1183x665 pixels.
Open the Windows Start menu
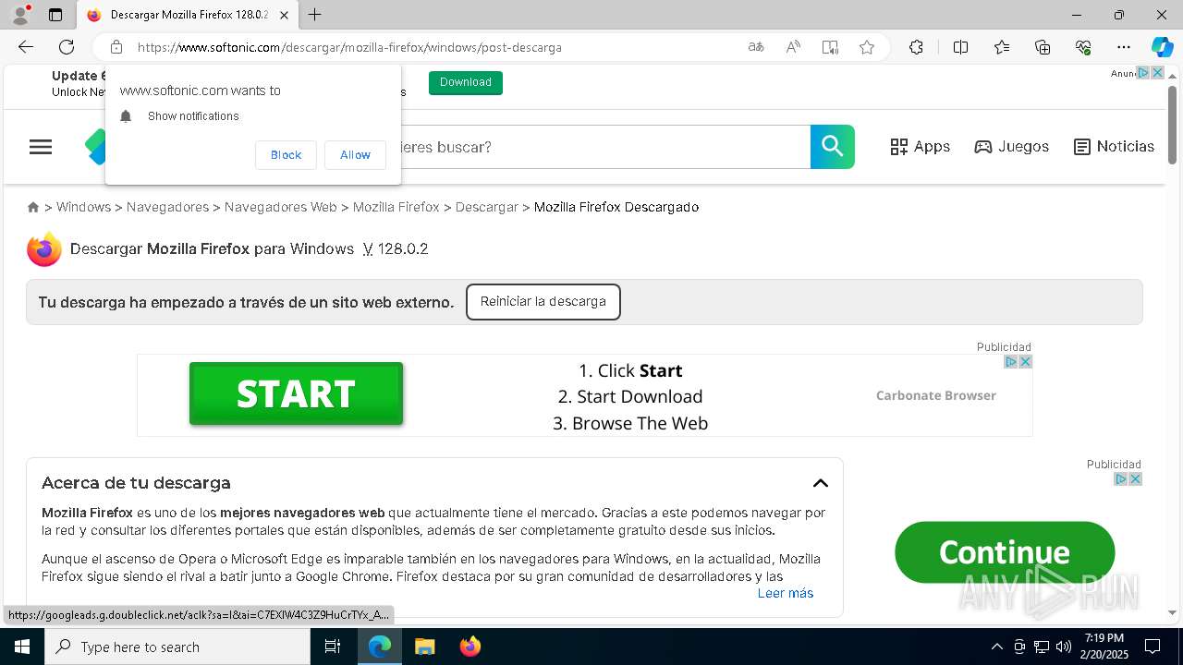[x=22, y=647]
